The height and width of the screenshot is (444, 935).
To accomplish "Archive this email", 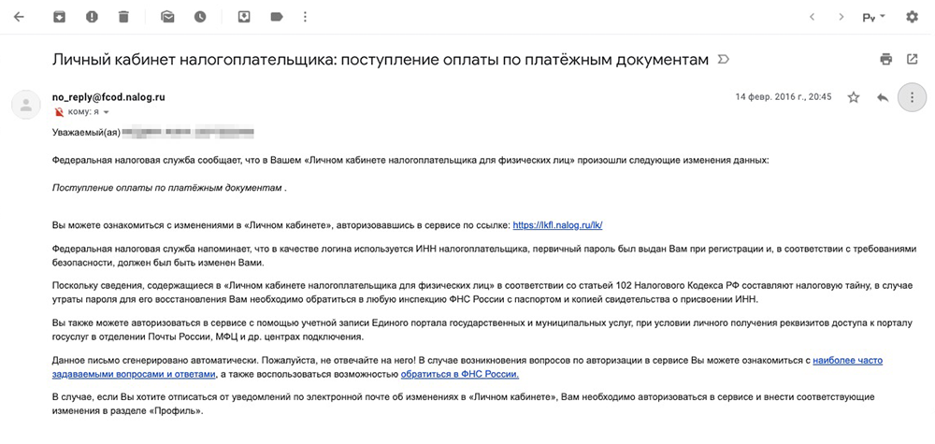I will 59,17.
